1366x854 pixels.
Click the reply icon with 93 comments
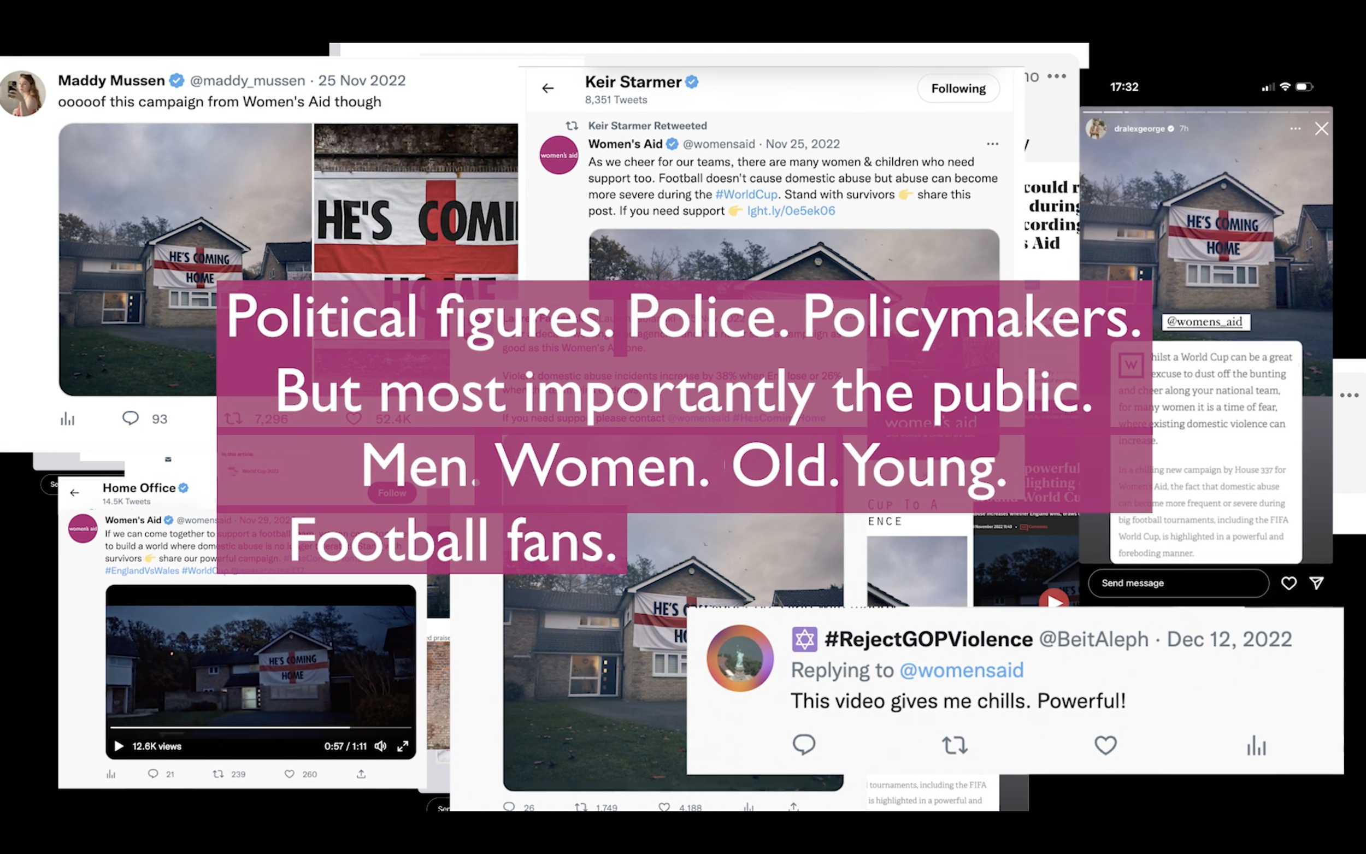[x=131, y=419]
